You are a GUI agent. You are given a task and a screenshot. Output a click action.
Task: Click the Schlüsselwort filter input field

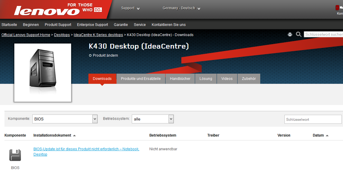(x=313, y=120)
